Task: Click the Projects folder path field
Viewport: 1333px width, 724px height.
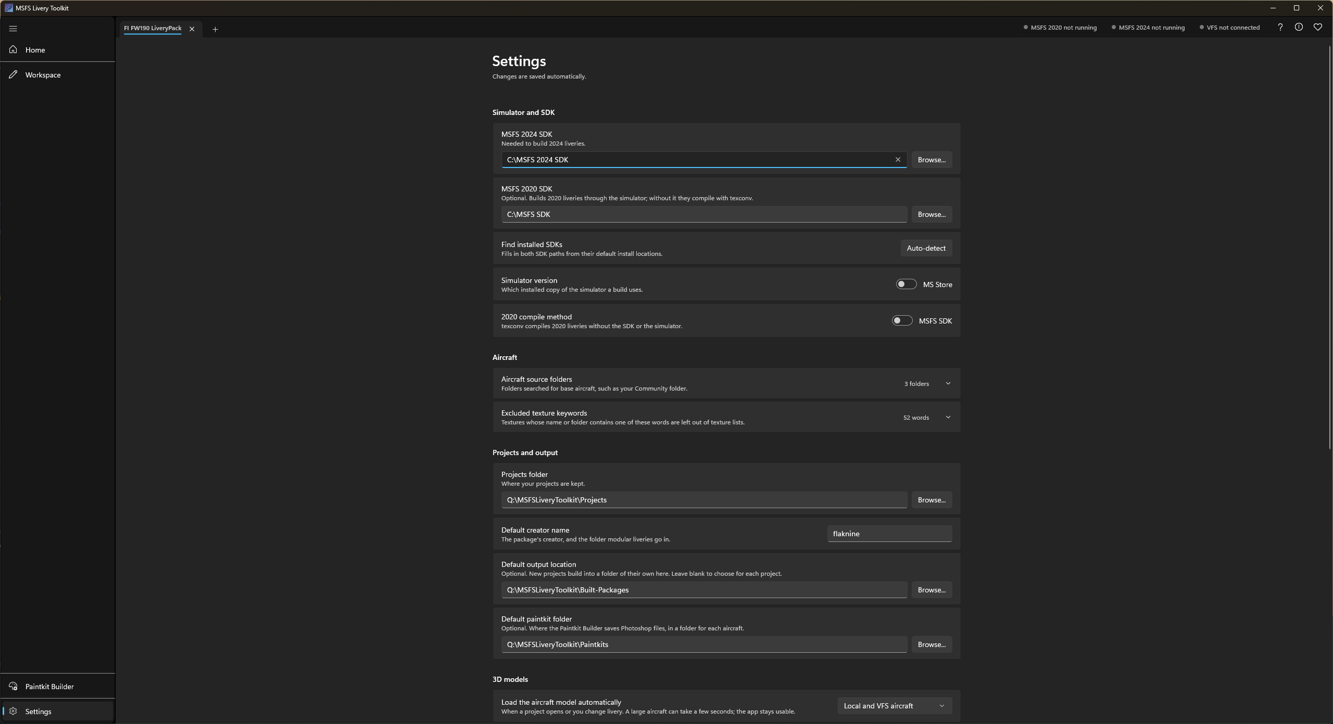Action: point(704,500)
